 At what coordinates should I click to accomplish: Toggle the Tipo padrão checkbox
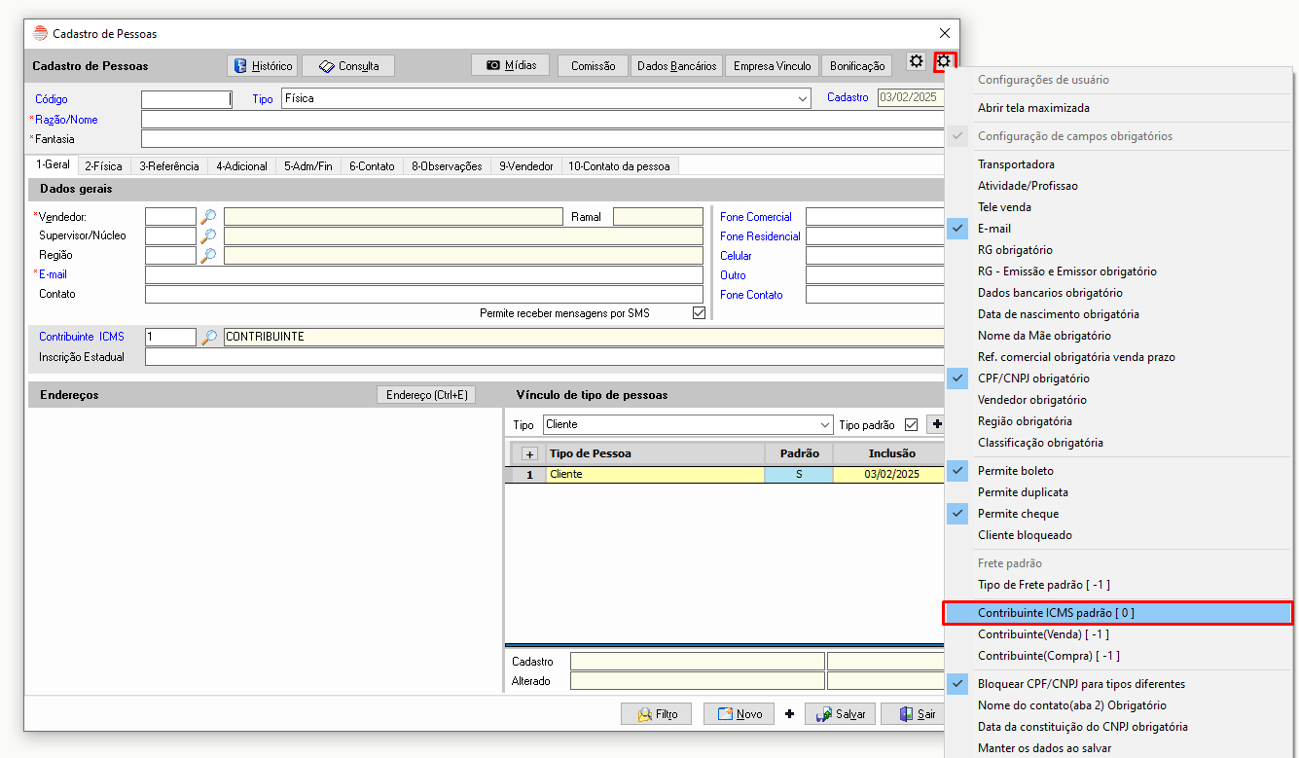tap(911, 425)
